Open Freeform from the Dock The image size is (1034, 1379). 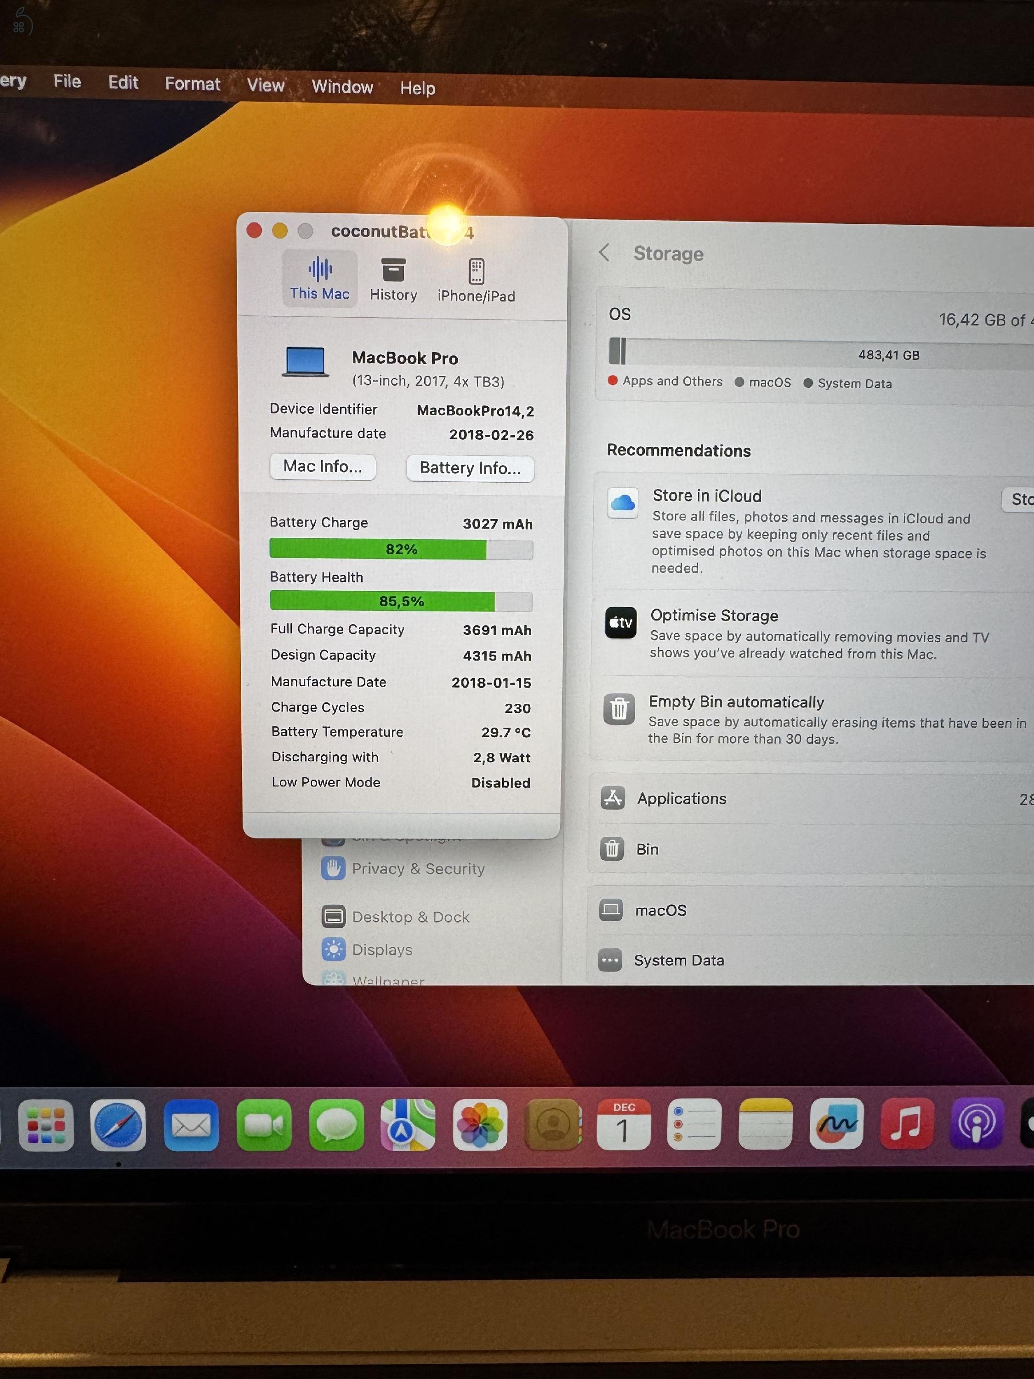836,1123
